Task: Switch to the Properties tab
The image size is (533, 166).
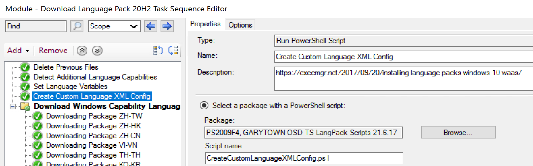Action: 205,24
